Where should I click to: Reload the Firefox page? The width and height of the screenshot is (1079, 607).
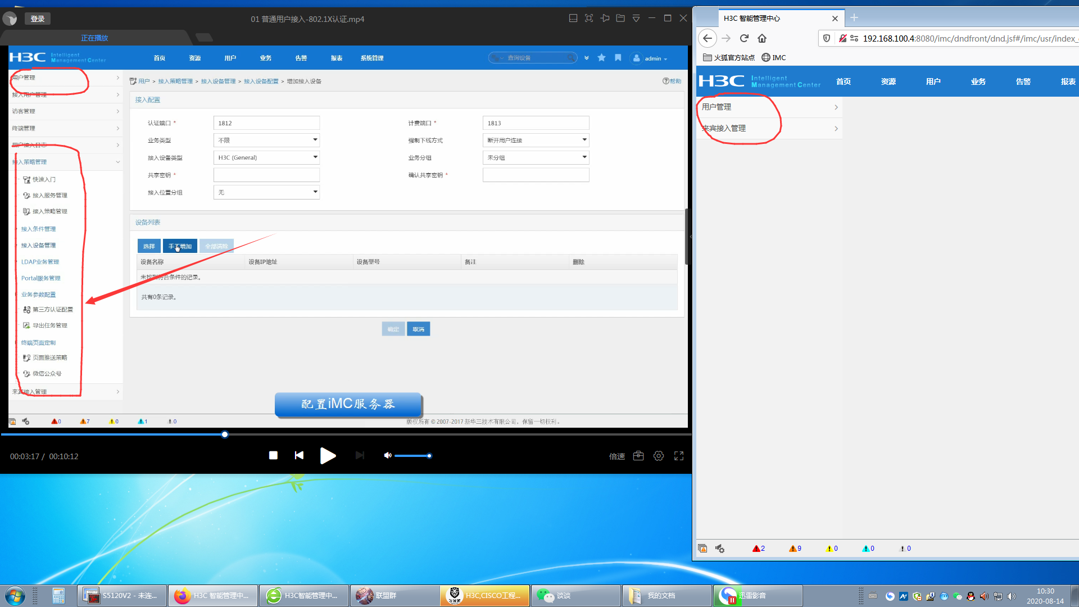pyautogui.click(x=744, y=38)
